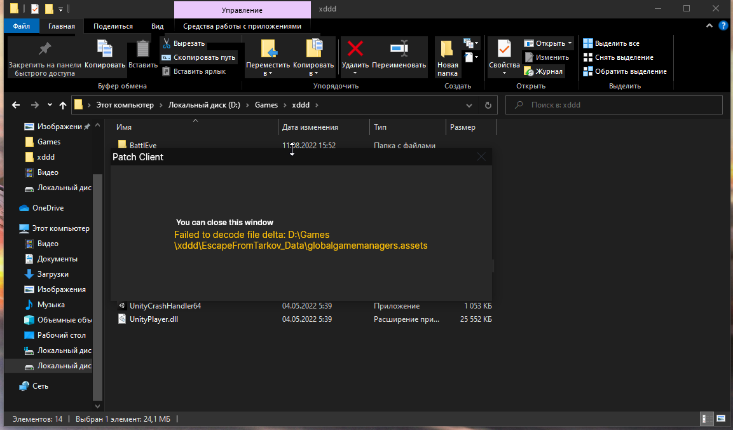
Task: Pin to Quick Access (Закрепить) icon
Action: pyautogui.click(x=45, y=48)
